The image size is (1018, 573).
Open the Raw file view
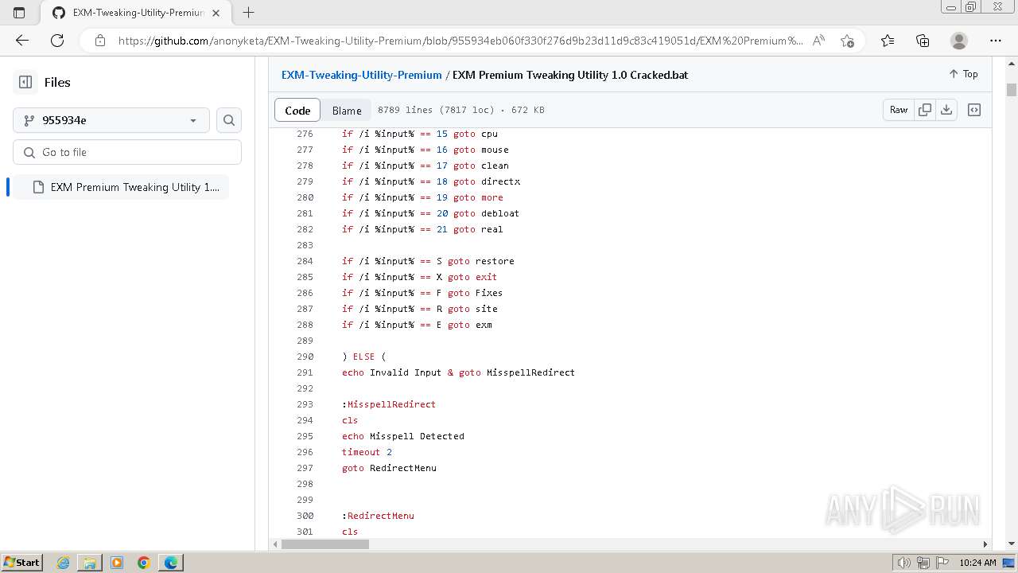[x=899, y=110]
